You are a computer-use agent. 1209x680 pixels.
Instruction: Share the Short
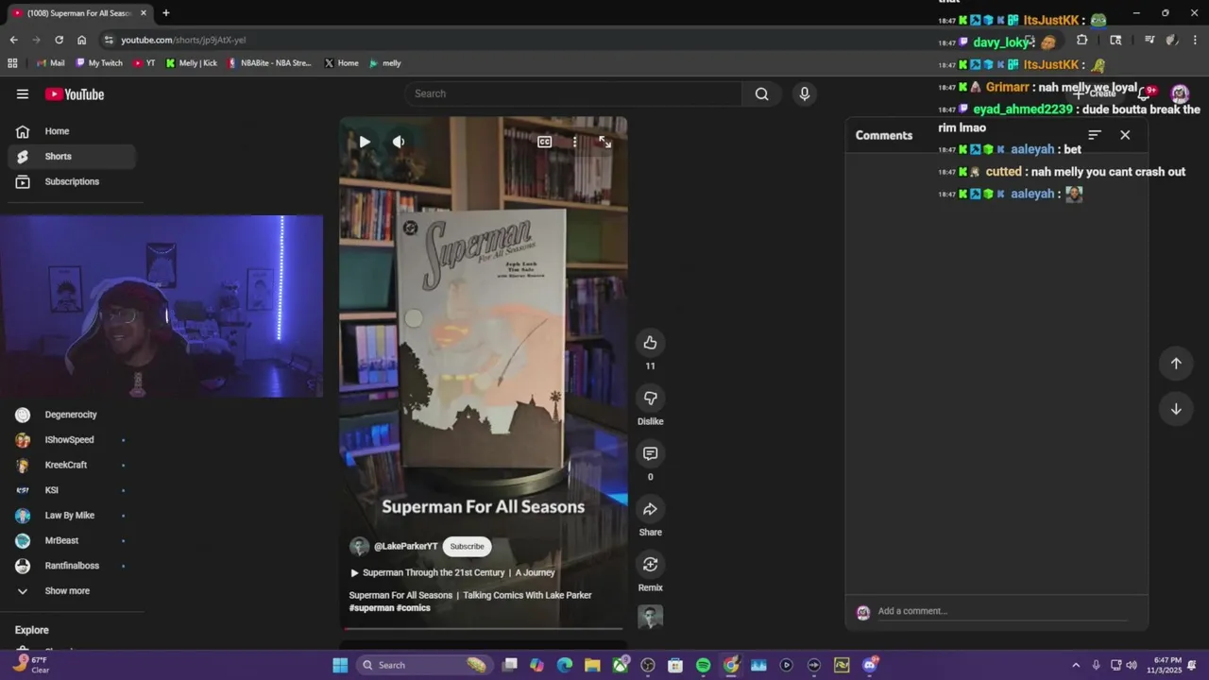[x=650, y=509]
